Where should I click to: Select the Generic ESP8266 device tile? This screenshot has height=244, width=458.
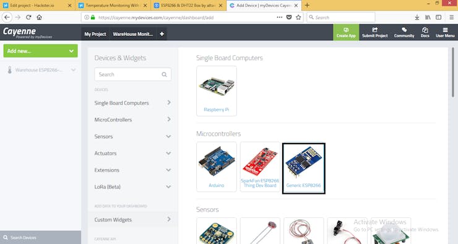click(x=304, y=168)
